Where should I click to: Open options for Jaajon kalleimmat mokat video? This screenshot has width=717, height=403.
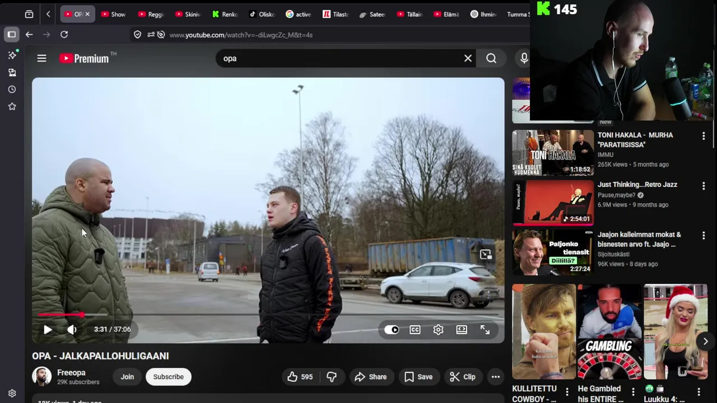tap(704, 236)
